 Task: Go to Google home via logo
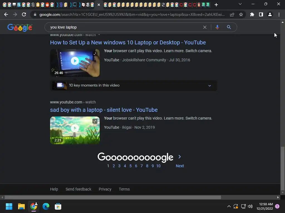[20, 27]
